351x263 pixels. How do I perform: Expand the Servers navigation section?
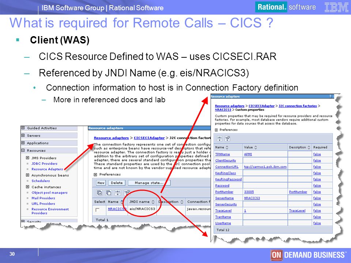[23, 135]
